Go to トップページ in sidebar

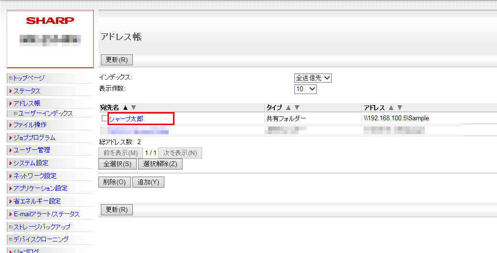point(29,78)
